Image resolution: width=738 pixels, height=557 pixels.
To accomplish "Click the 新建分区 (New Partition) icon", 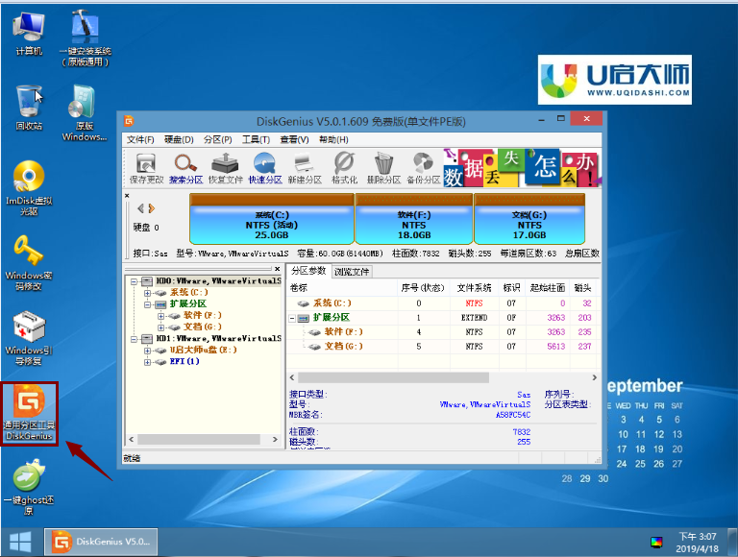I will pyautogui.click(x=304, y=166).
